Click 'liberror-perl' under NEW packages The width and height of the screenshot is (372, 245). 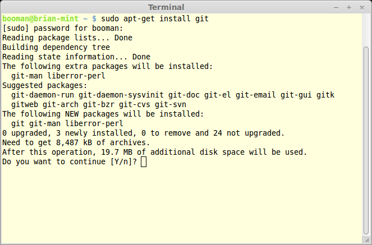point(94,124)
